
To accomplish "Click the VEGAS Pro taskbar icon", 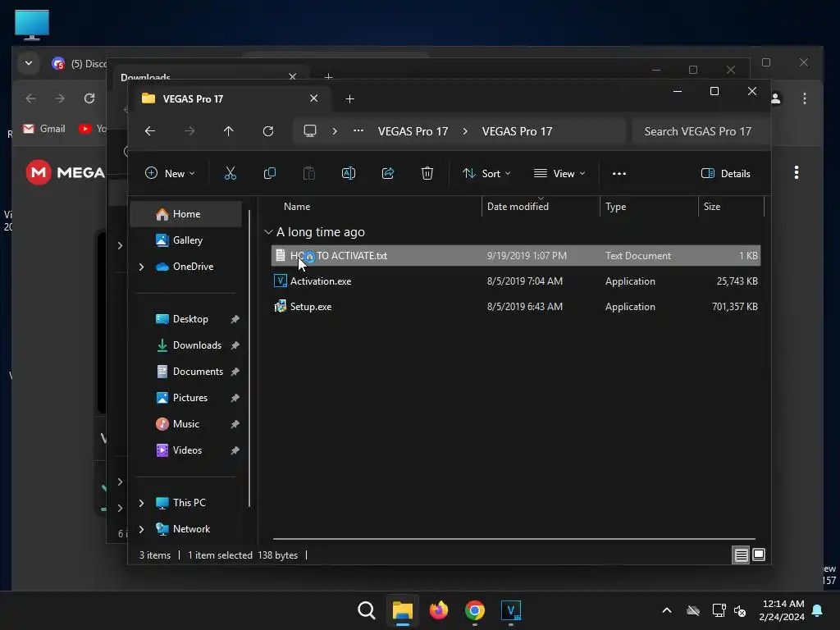I will [510, 610].
